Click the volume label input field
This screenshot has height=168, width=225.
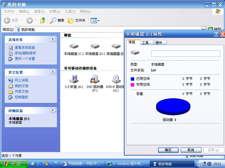186,53
